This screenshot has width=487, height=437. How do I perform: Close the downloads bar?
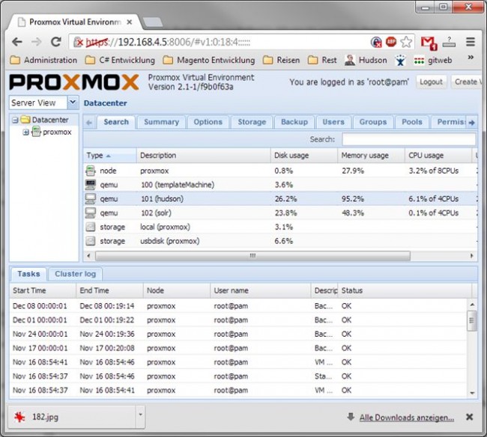pos(469,417)
